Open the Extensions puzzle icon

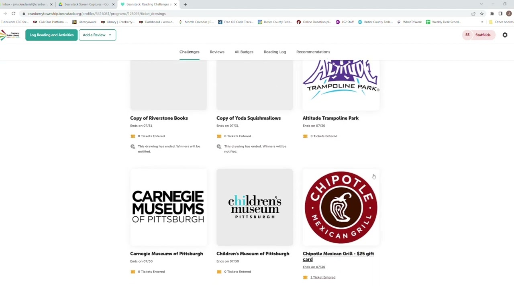pos(492,14)
